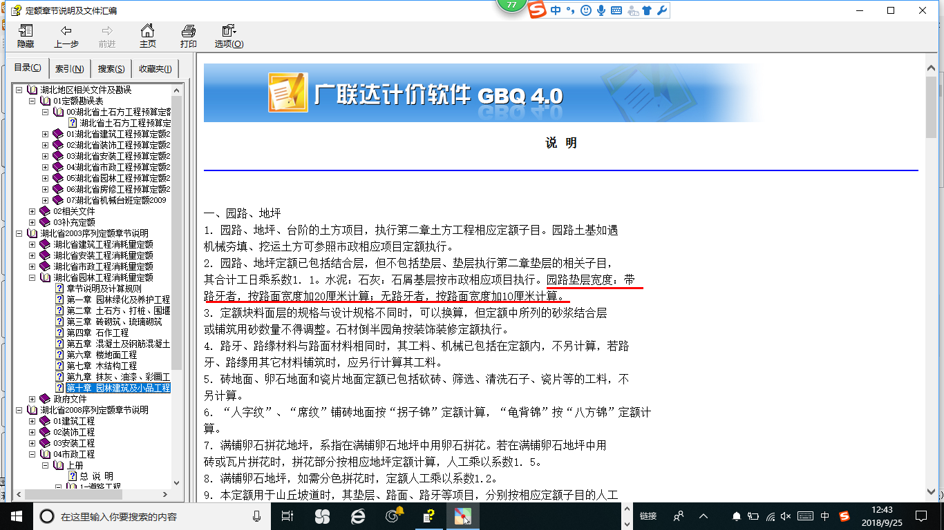The height and width of the screenshot is (530, 944).
Task: Open the Sogou wrench toolbox icon
Action: [661, 10]
